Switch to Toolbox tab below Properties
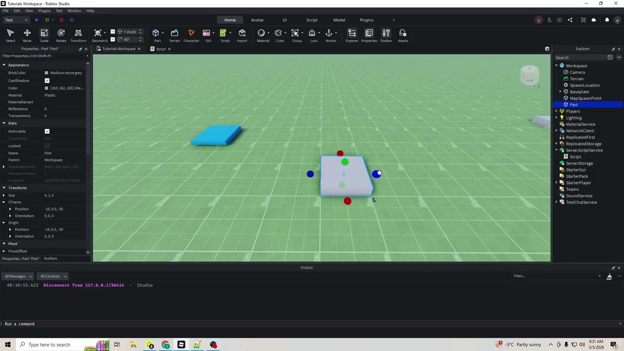The width and height of the screenshot is (624, 351). (50, 258)
